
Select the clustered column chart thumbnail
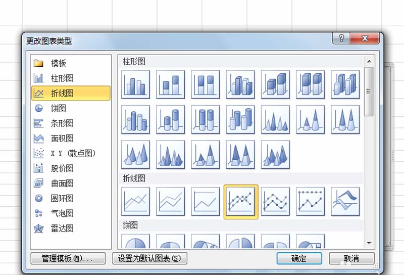[135, 84]
